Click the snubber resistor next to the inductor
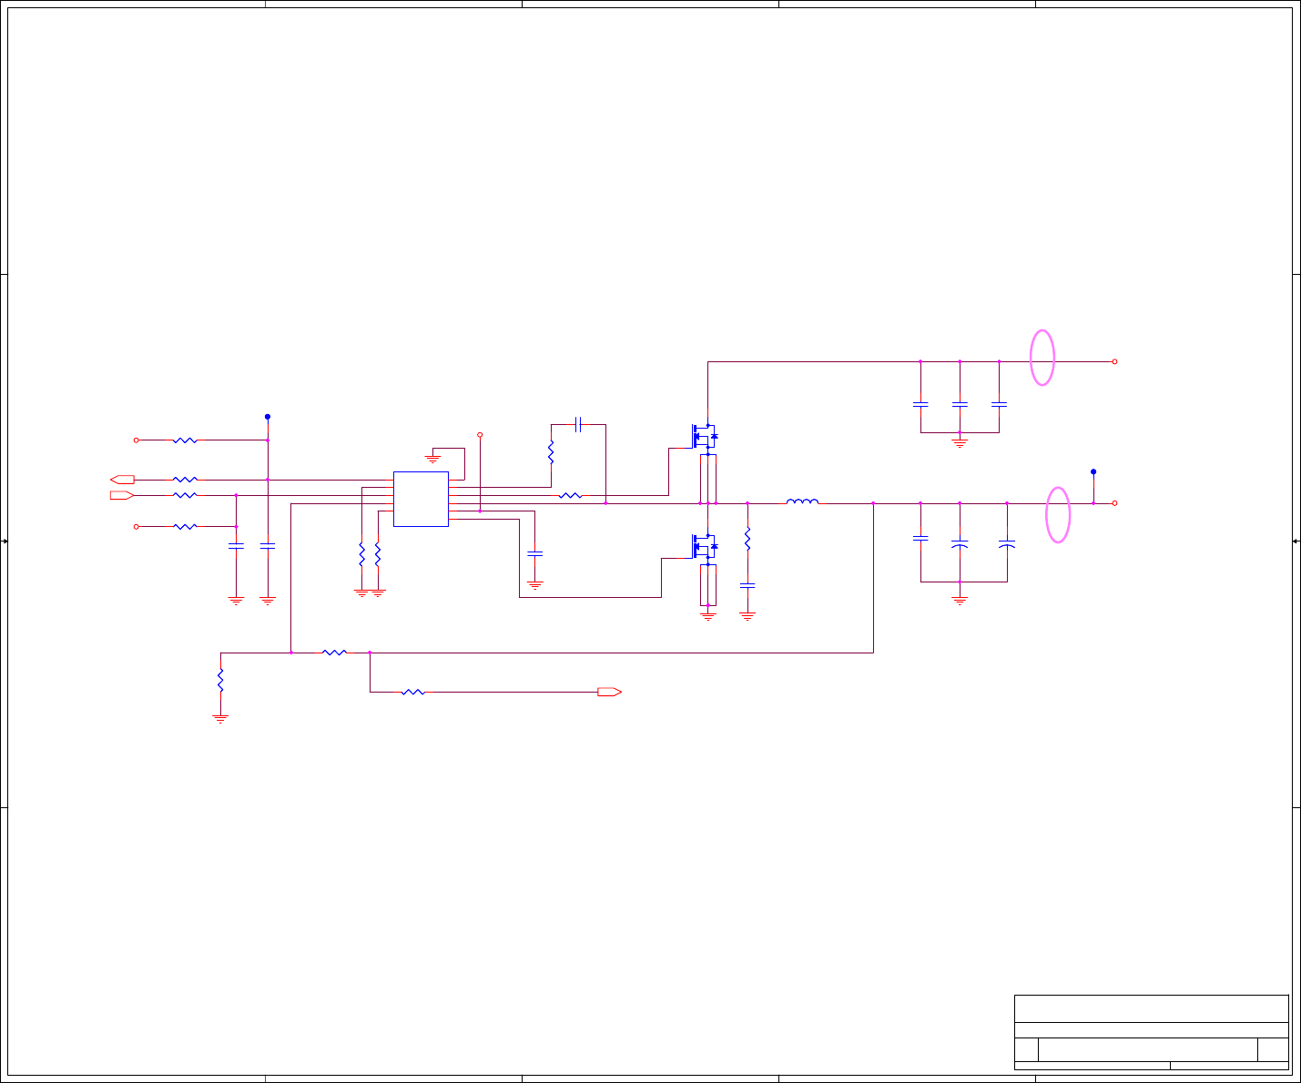This screenshot has width=1301, height=1083. point(747,541)
